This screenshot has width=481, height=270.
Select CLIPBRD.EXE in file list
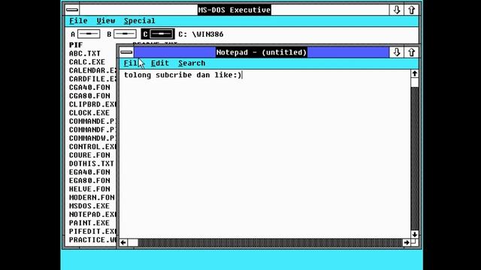(92, 104)
